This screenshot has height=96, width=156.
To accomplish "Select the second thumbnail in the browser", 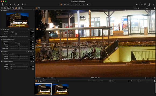I will pyautogui.click(x=60, y=89).
